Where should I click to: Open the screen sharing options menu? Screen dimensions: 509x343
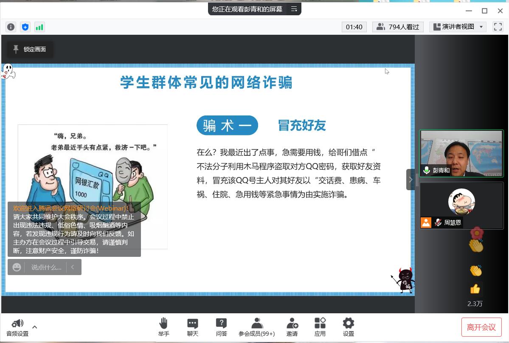click(x=294, y=9)
